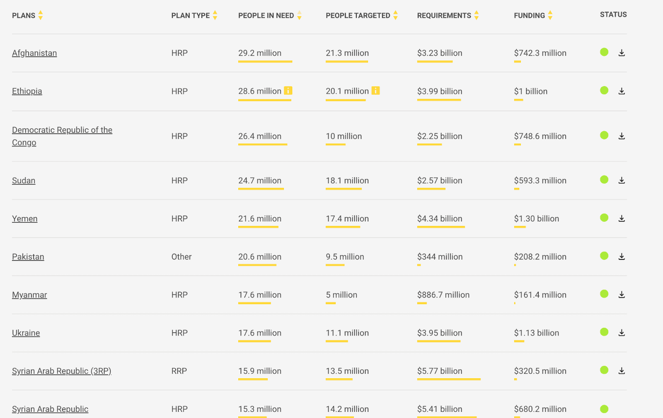Open the Afghanistan plan link
663x418 pixels.
[x=34, y=53]
